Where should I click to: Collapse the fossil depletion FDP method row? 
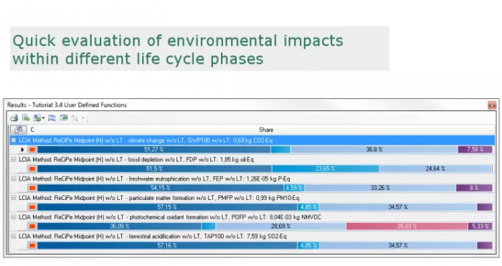tap(14, 159)
